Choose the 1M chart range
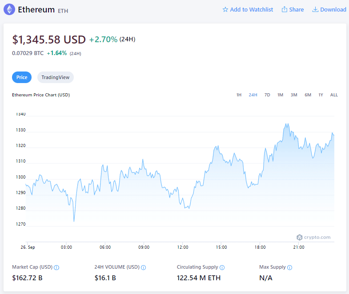Image resolution: width=349 pixels, height=294 pixels. (x=280, y=95)
